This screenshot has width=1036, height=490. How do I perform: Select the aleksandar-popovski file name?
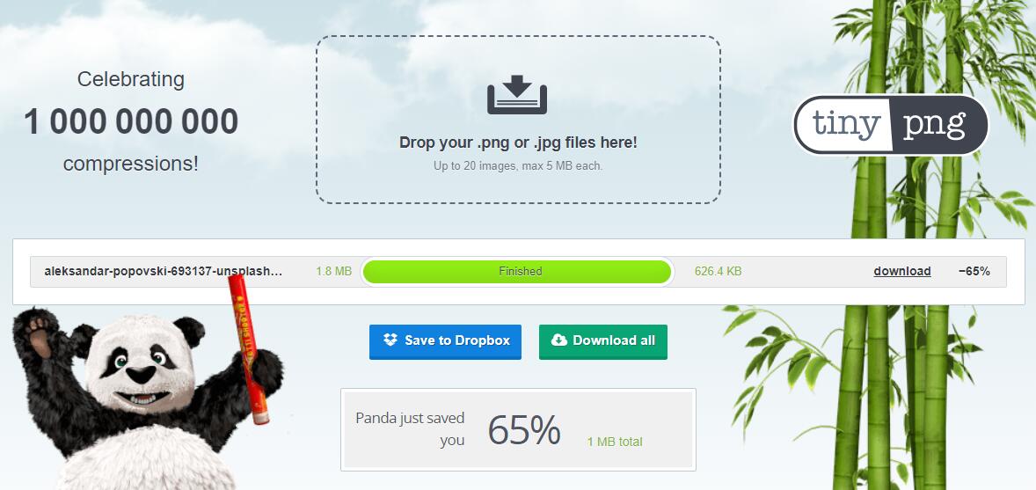point(164,271)
